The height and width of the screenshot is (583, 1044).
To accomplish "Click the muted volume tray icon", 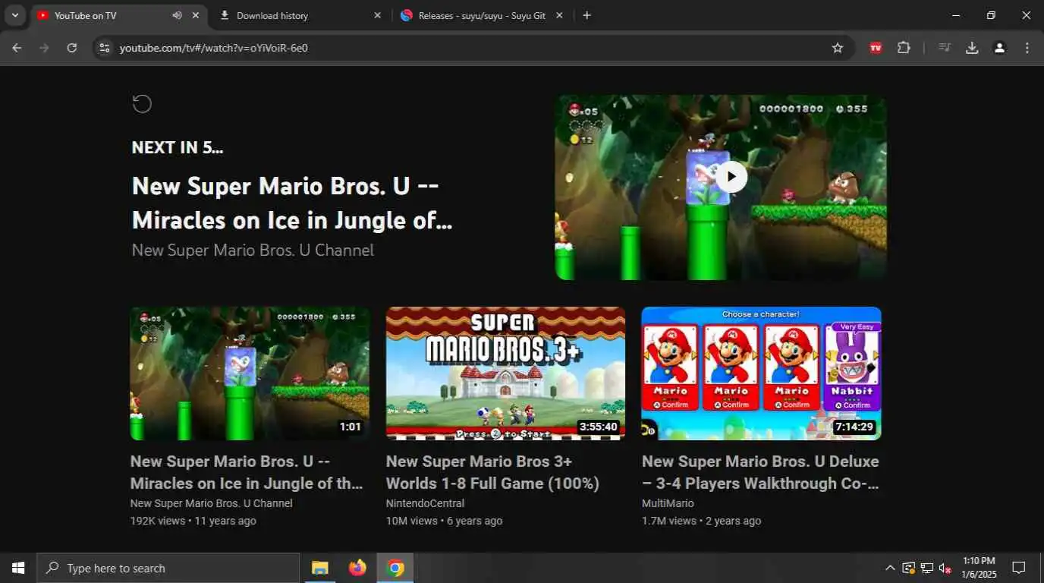I will pos(945,568).
